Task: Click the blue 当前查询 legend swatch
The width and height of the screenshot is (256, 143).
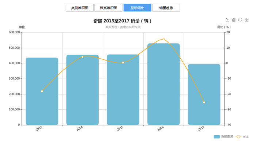Action: [217, 137]
